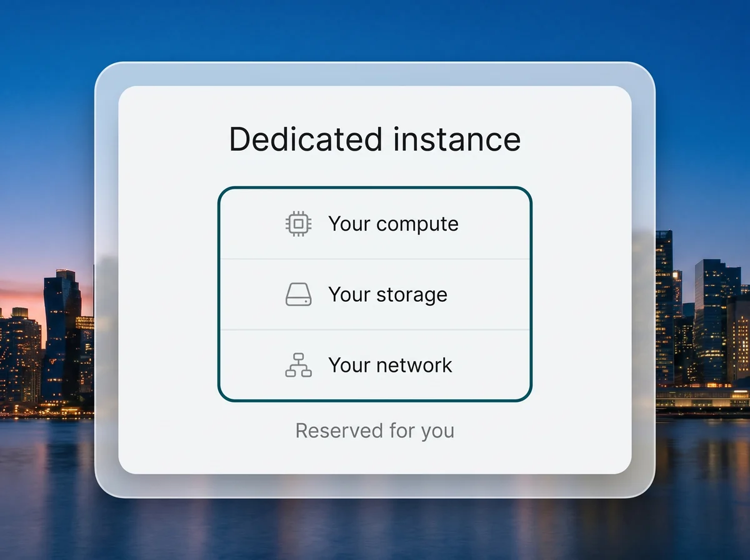The width and height of the screenshot is (750, 560).
Task: Select the "Your compute" label
Action: point(393,224)
